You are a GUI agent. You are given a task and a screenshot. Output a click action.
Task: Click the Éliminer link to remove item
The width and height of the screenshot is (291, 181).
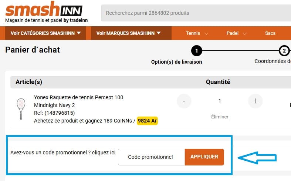[x=220, y=117]
